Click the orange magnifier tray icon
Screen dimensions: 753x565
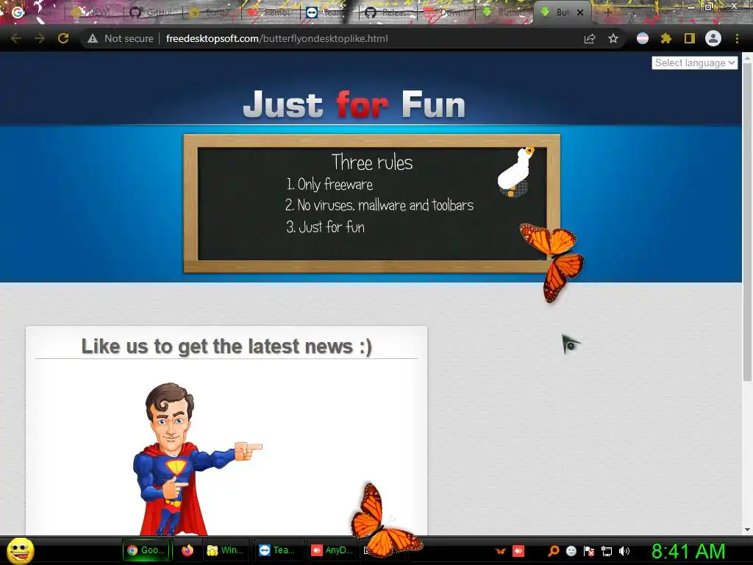[x=553, y=551]
